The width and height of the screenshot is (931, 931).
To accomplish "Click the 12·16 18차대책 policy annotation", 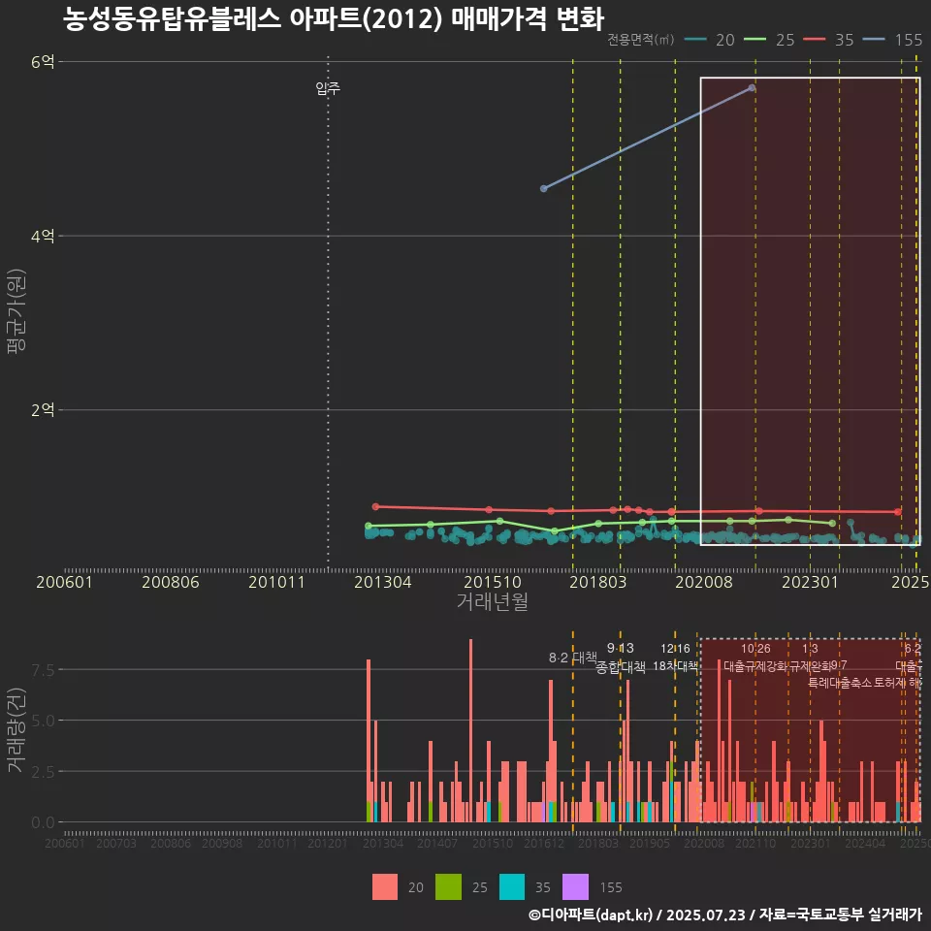I will click(x=676, y=658).
